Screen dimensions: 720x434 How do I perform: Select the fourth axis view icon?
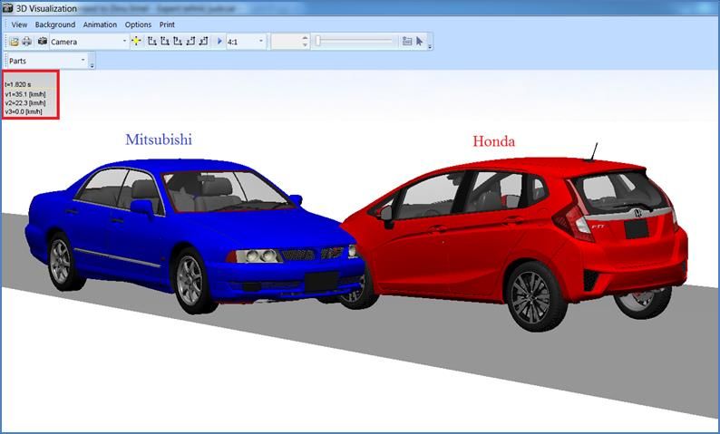(x=190, y=42)
